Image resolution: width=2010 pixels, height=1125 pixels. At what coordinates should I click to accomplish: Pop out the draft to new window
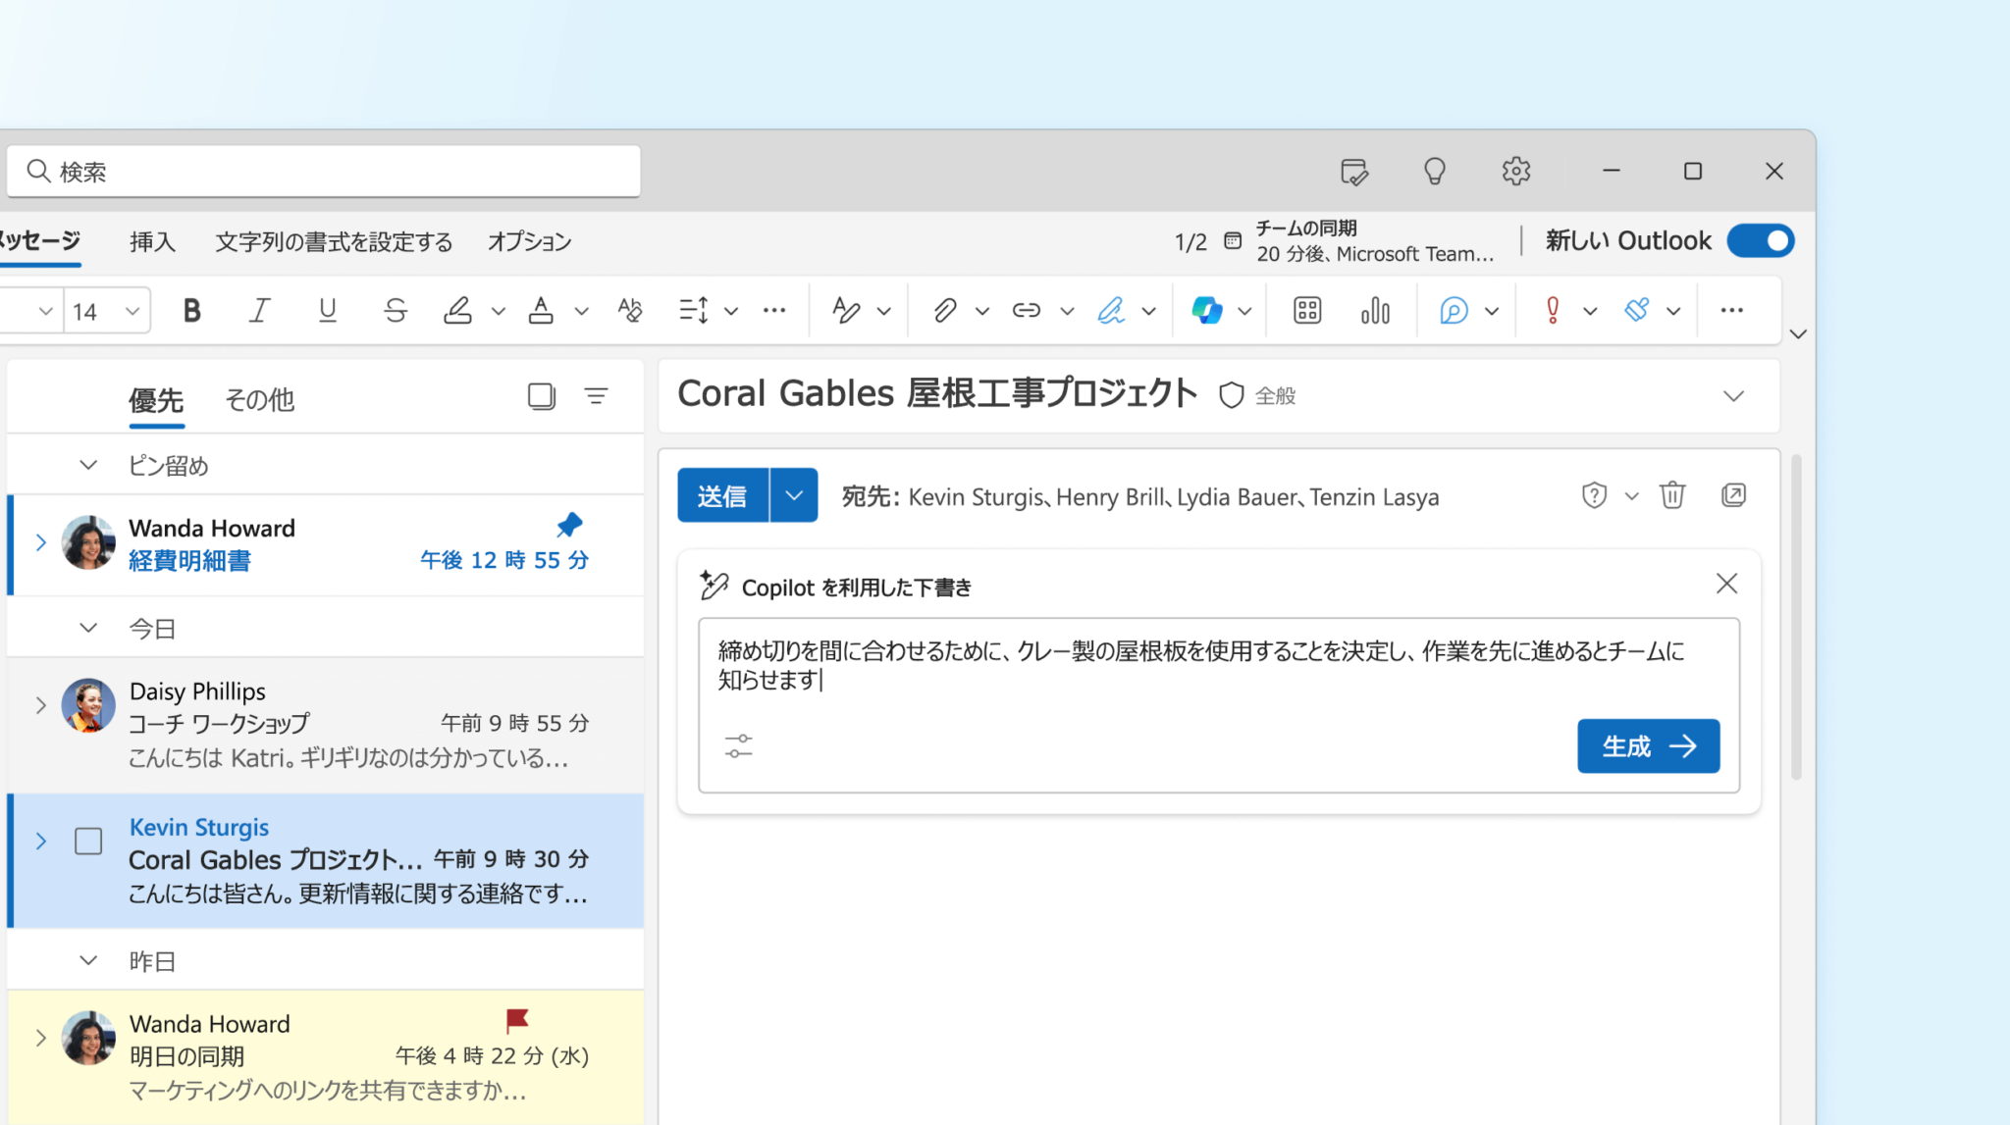1734,495
